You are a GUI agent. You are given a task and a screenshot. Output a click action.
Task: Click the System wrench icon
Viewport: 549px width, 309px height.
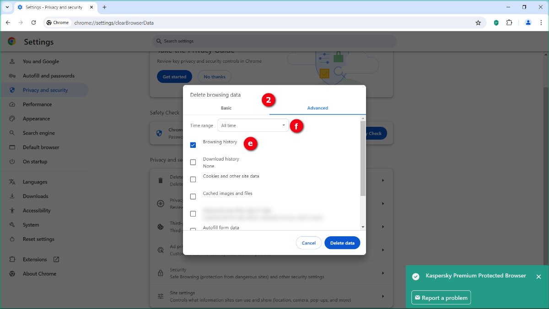click(x=12, y=225)
